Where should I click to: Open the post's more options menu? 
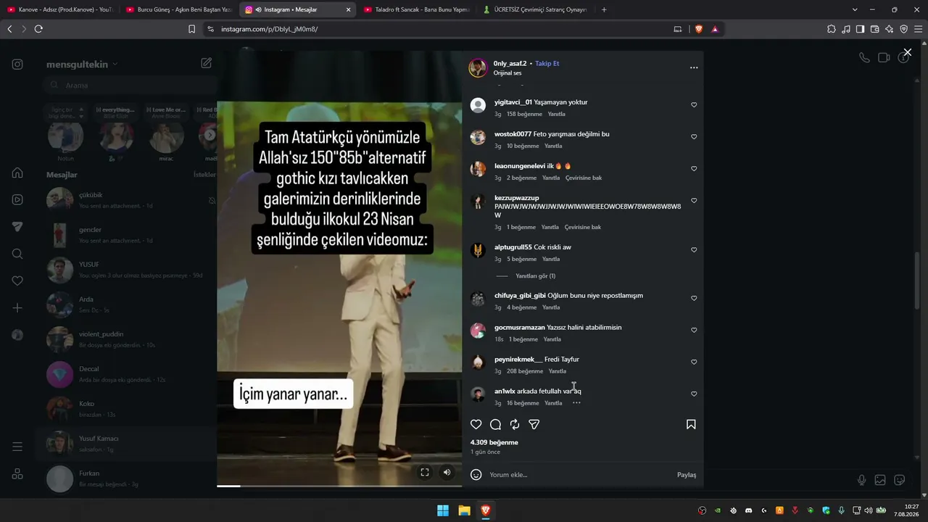pos(694,67)
